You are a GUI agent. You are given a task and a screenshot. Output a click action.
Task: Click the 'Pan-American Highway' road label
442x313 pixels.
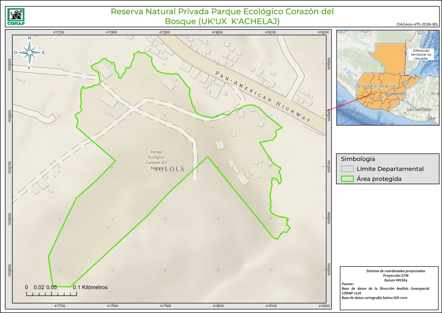coord(263,96)
